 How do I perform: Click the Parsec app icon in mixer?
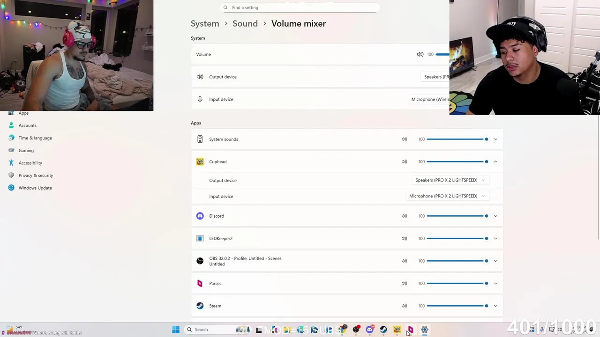coord(200,283)
